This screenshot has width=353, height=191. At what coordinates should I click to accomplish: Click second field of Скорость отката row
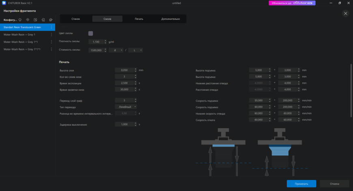click(x=288, y=120)
